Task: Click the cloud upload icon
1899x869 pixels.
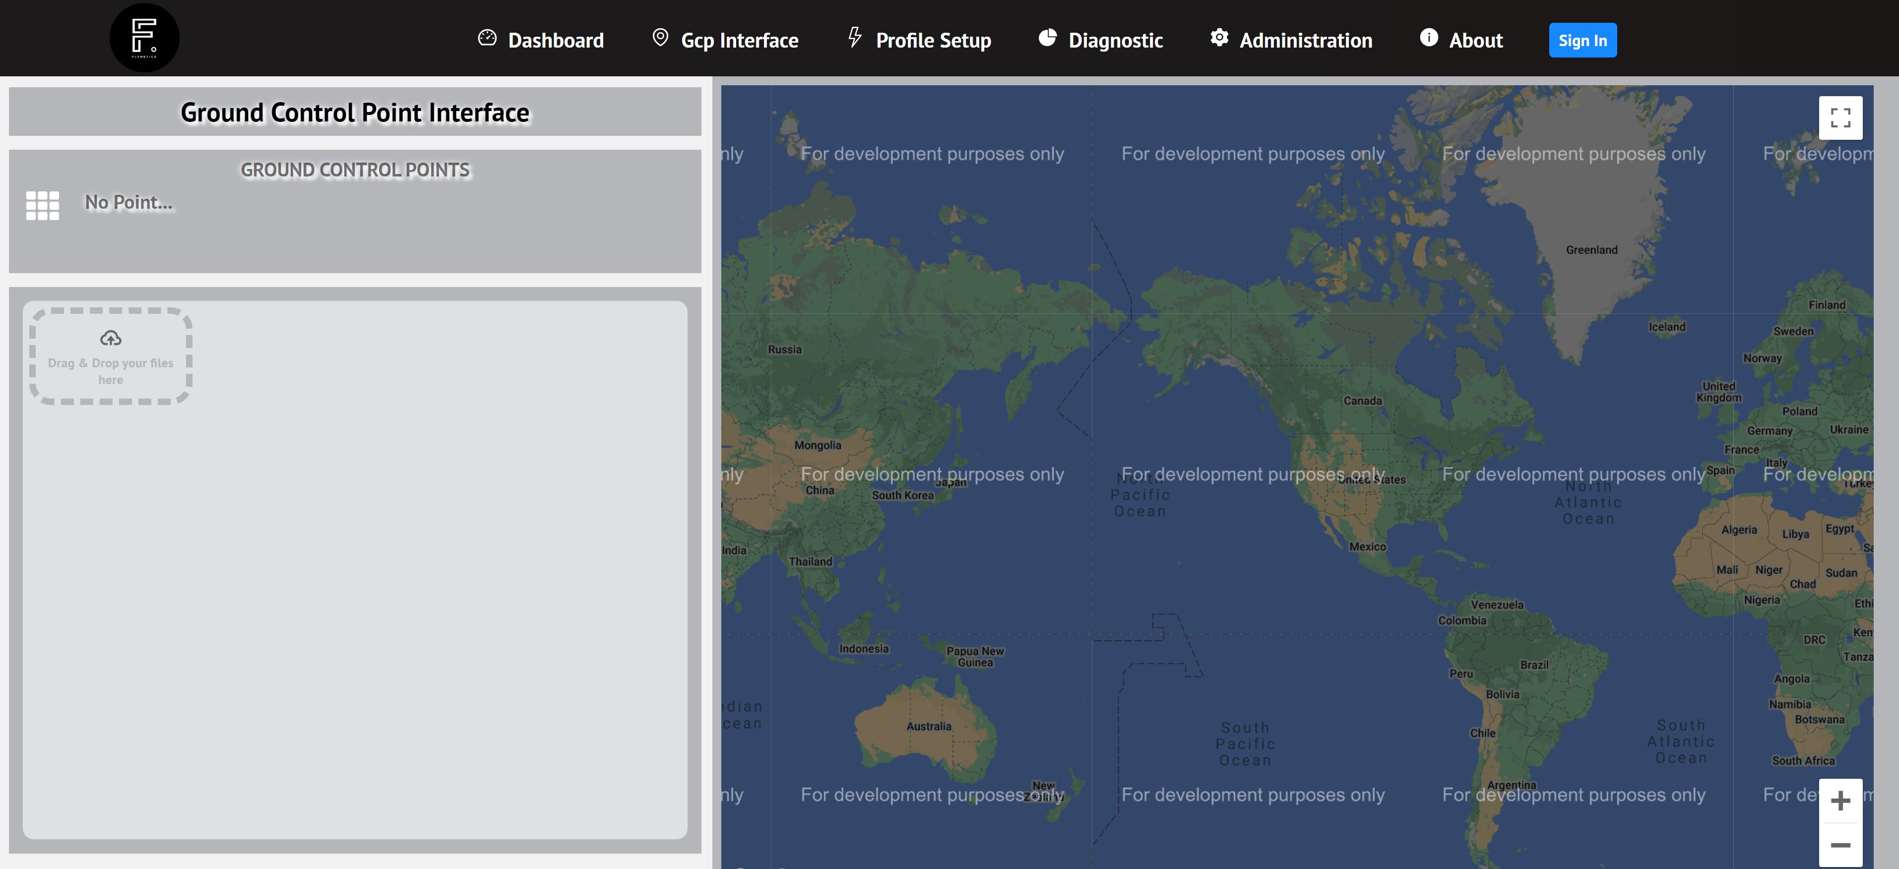Action: click(x=111, y=338)
